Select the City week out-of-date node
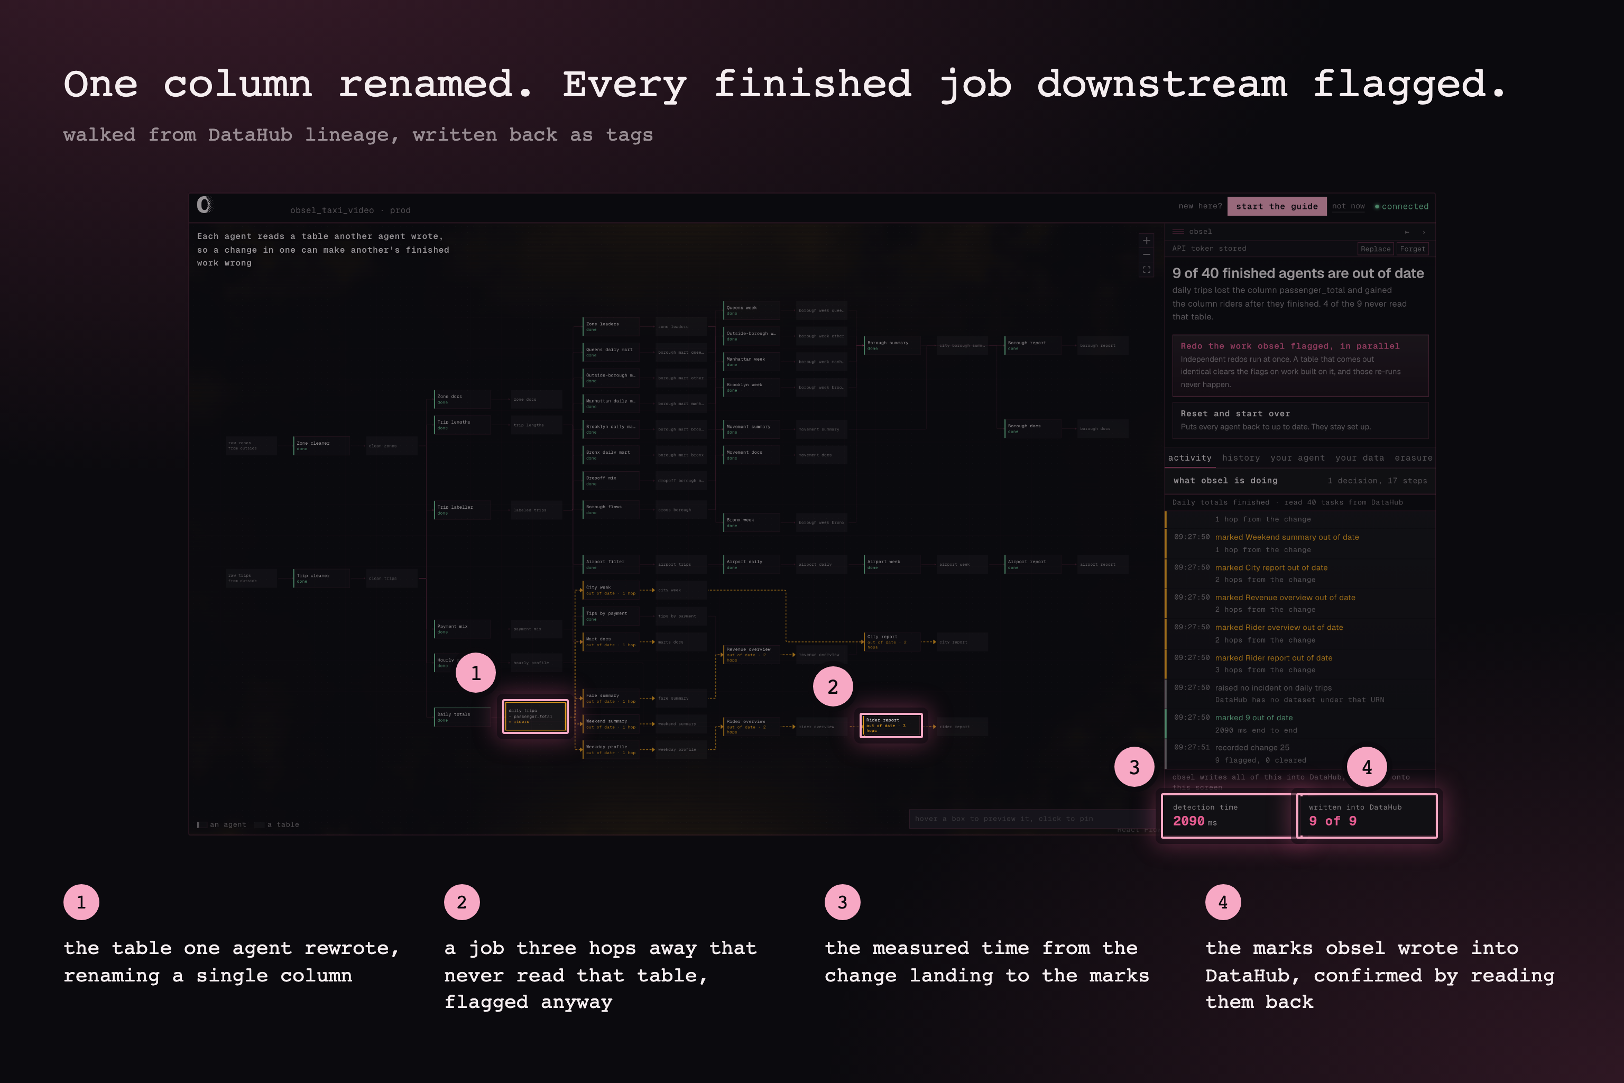Image resolution: width=1624 pixels, height=1083 pixels. tap(611, 590)
